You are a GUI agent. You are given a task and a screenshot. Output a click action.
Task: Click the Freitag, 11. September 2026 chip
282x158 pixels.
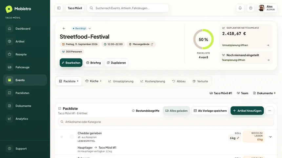[x=80, y=44]
